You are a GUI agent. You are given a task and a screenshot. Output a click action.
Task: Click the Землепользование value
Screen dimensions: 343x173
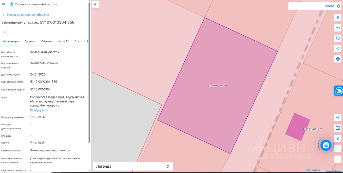[x=44, y=63]
